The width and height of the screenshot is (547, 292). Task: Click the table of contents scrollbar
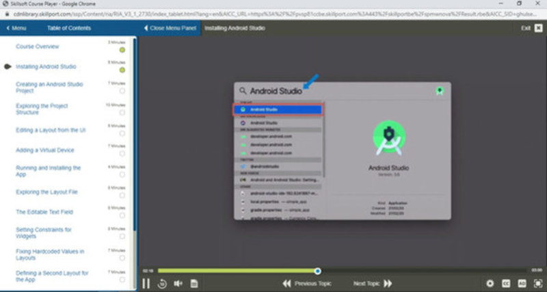(x=134, y=134)
